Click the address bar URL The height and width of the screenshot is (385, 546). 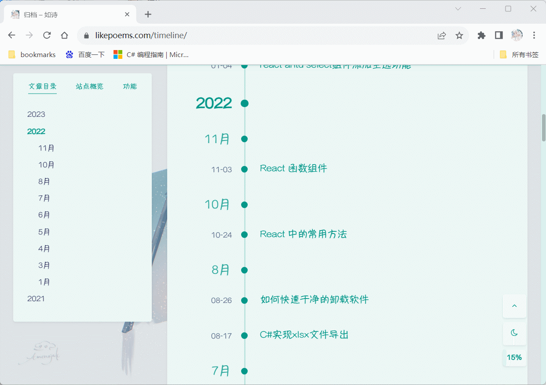pyautogui.click(x=141, y=36)
